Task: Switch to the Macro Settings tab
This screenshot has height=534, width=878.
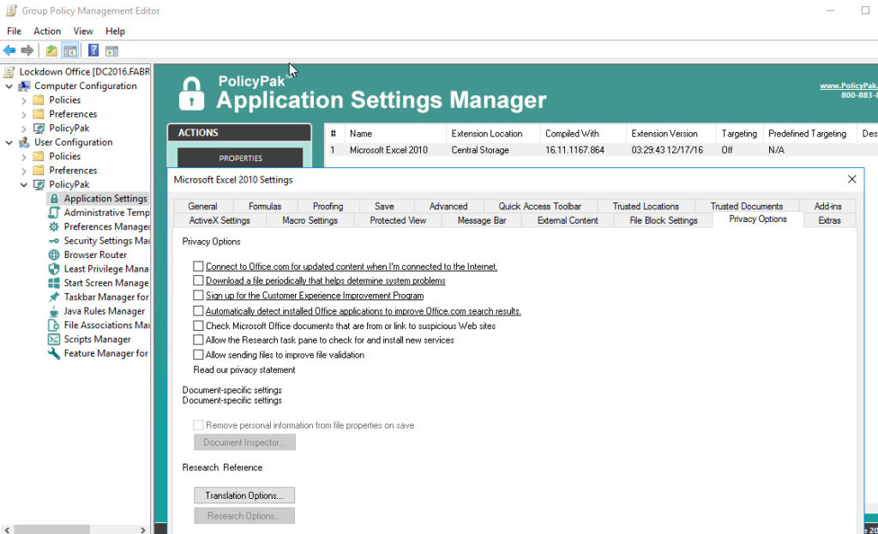Action: click(x=310, y=220)
